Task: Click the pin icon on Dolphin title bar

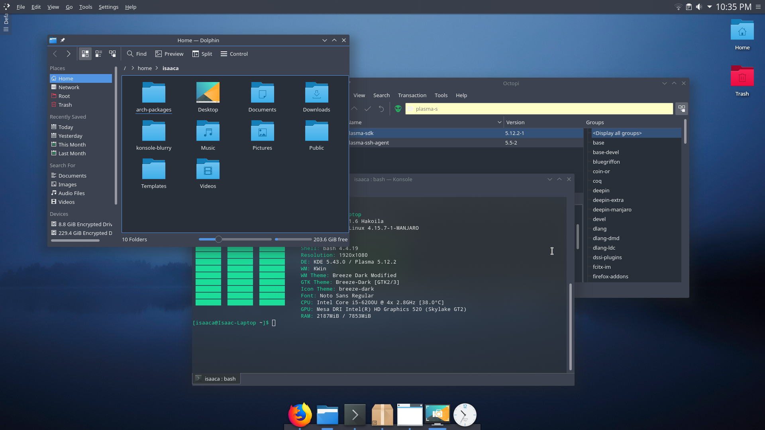Action: [x=63, y=40]
